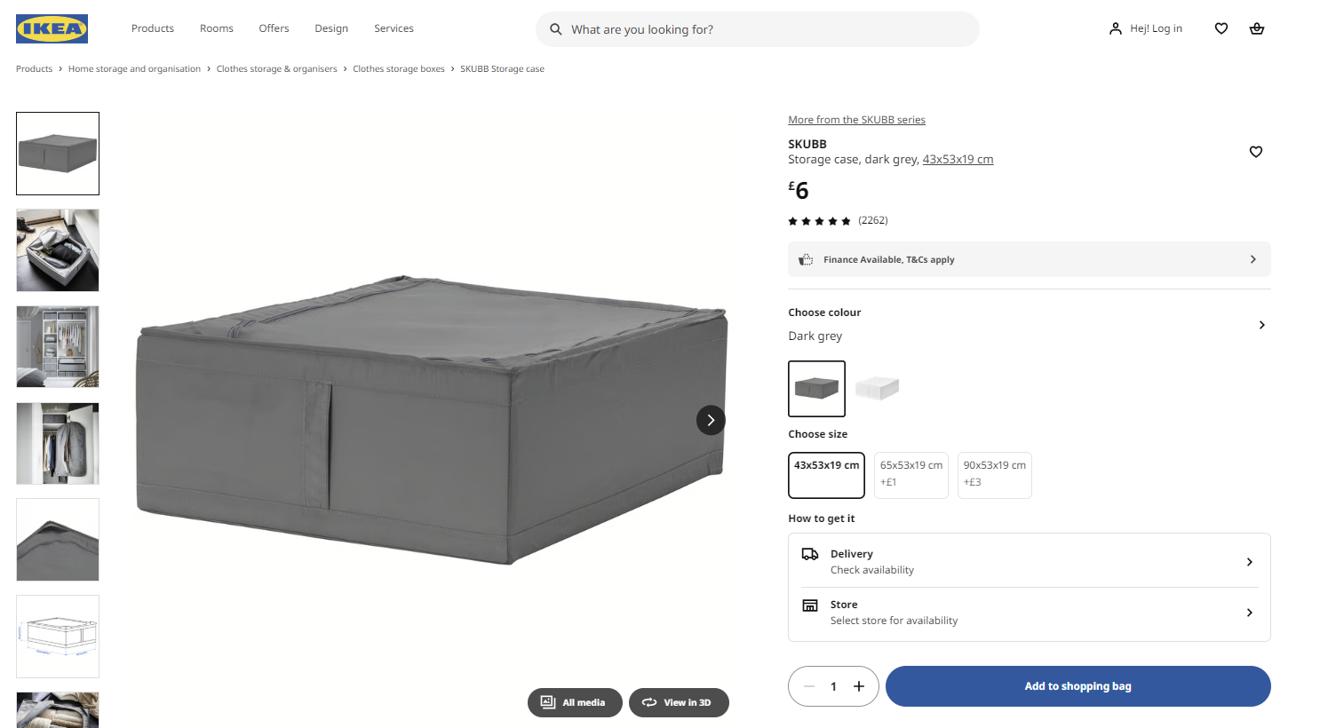This screenshot has width=1320, height=728.
Task: Open the Rooms menu
Action: click(217, 28)
